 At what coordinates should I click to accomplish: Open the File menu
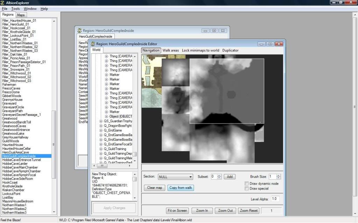coord(5,9)
